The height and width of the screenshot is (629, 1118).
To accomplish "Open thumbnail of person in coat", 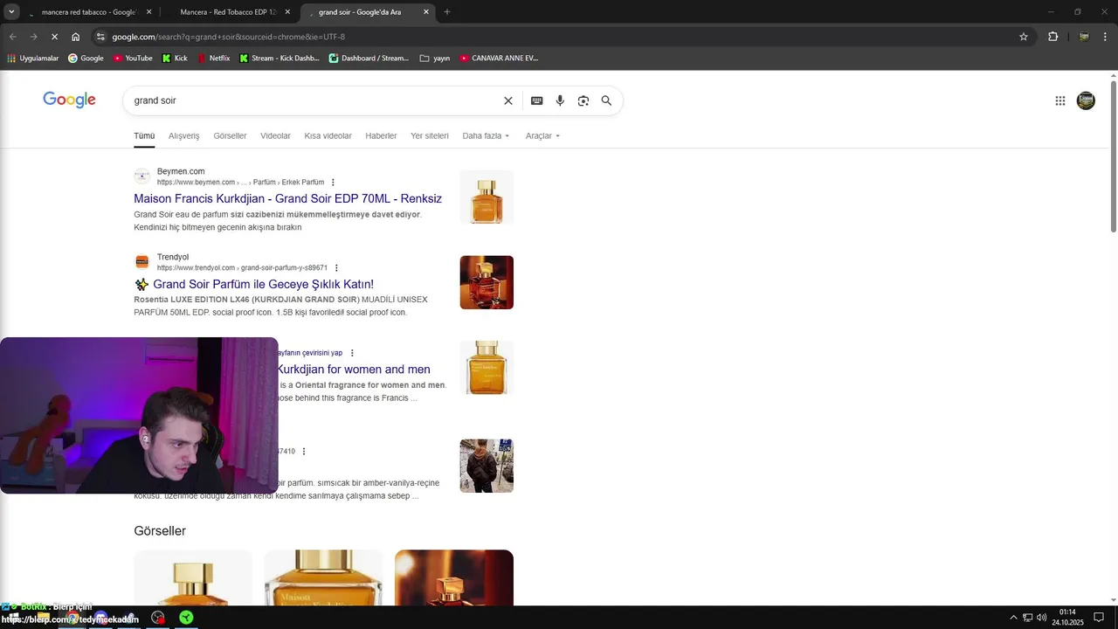I will click(x=487, y=466).
